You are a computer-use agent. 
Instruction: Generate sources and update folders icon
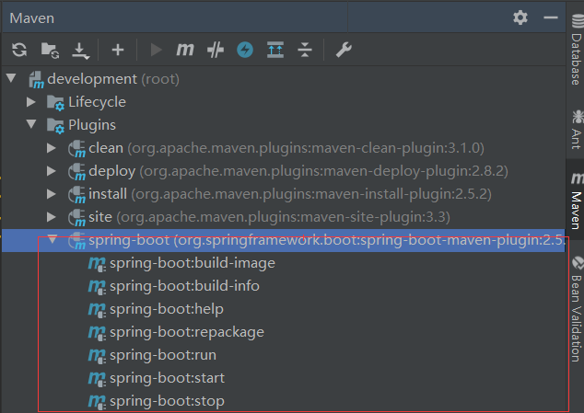[50, 50]
